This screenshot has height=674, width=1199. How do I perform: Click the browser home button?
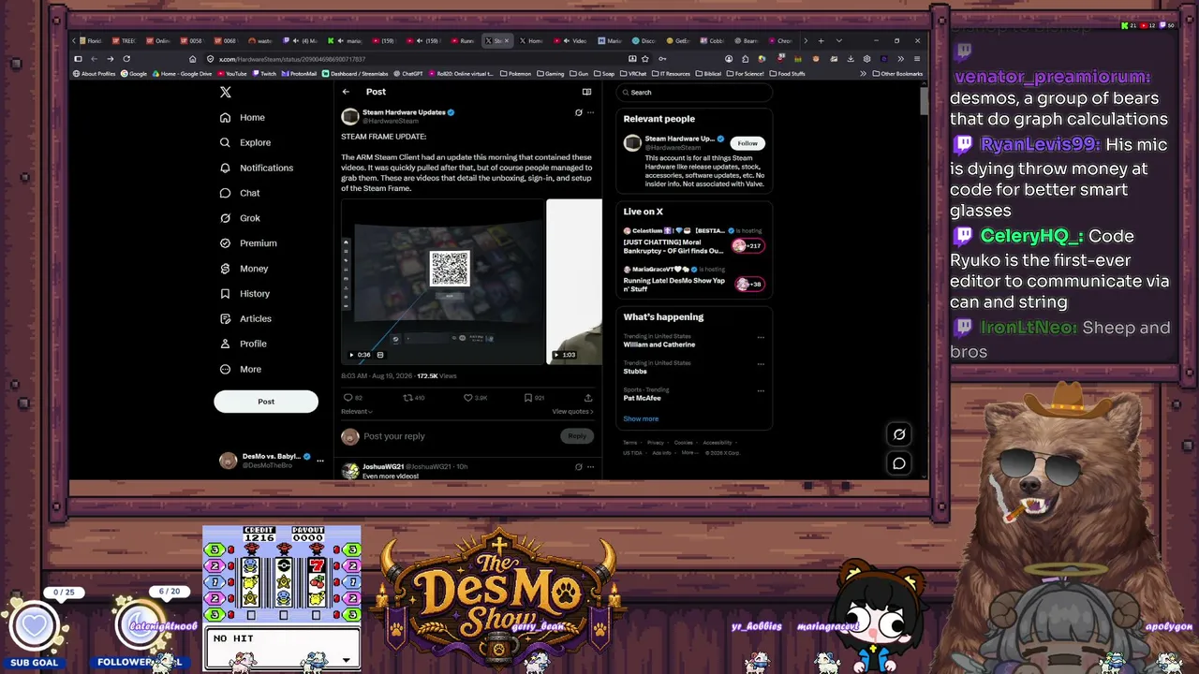click(193, 59)
